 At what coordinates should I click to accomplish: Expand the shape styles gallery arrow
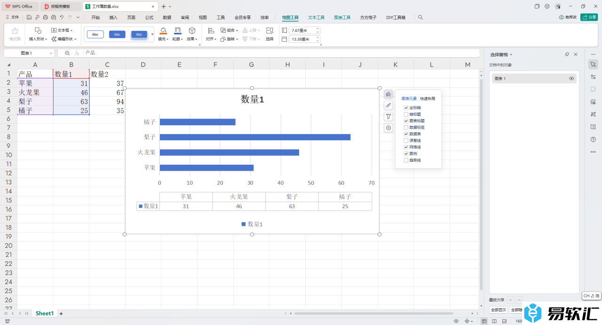tap(152, 34)
